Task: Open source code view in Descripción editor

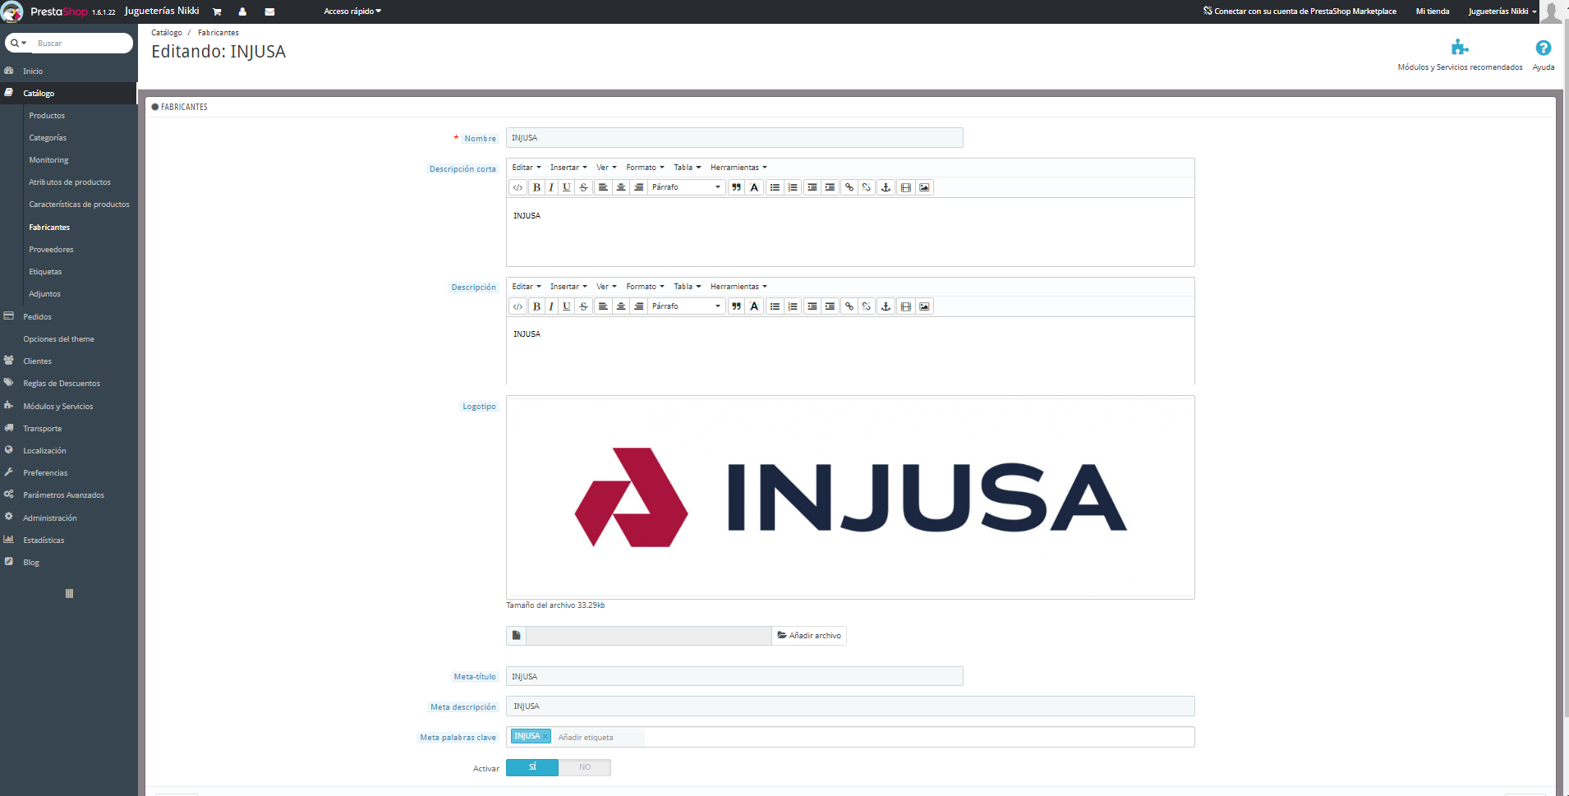Action: [518, 306]
